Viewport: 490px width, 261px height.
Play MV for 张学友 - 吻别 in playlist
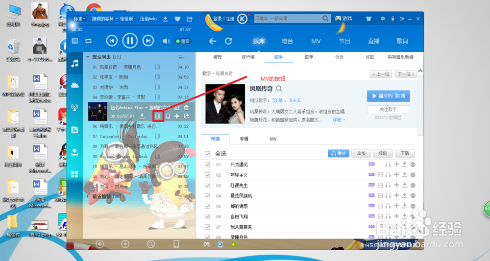click(x=157, y=77)
